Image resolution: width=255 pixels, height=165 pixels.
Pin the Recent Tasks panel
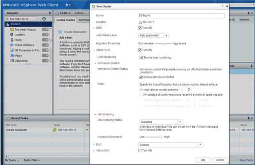(x=248, y=118)
